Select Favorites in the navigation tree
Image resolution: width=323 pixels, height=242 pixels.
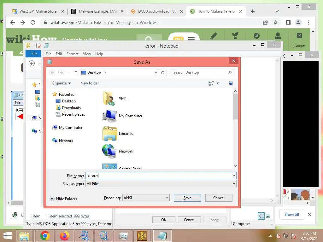[x=63, y=94]
